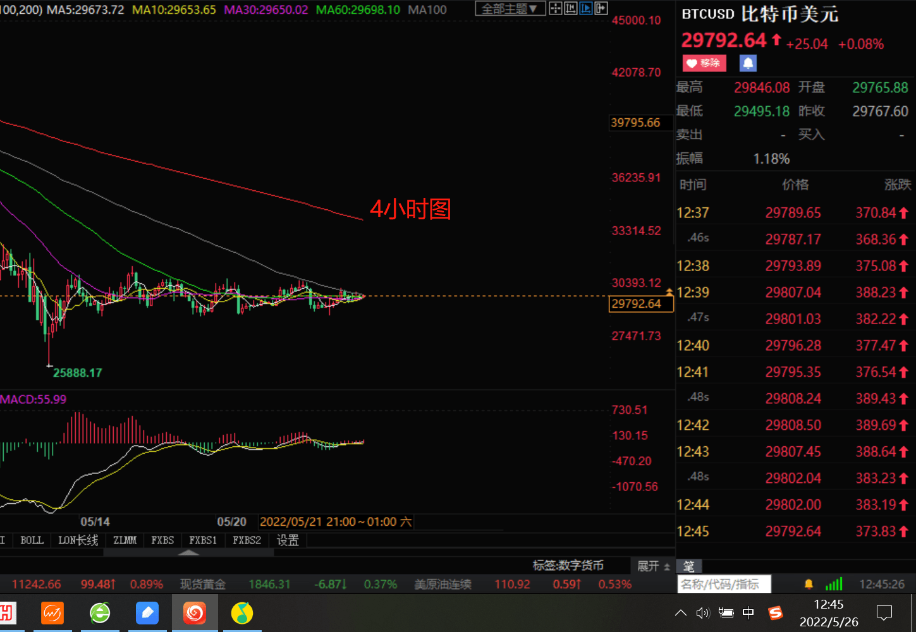Open the yellow music app taskbar icon
The image size is (916, 632).
[x=242, y=612]
